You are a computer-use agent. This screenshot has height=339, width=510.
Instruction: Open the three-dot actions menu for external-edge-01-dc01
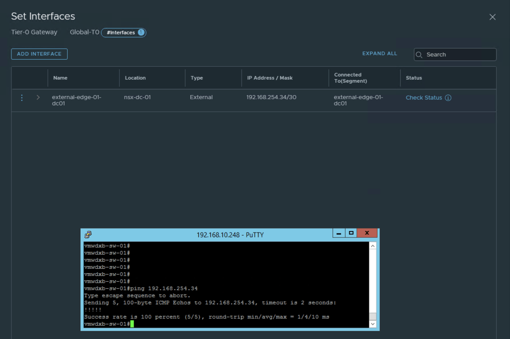coord(21,98)
